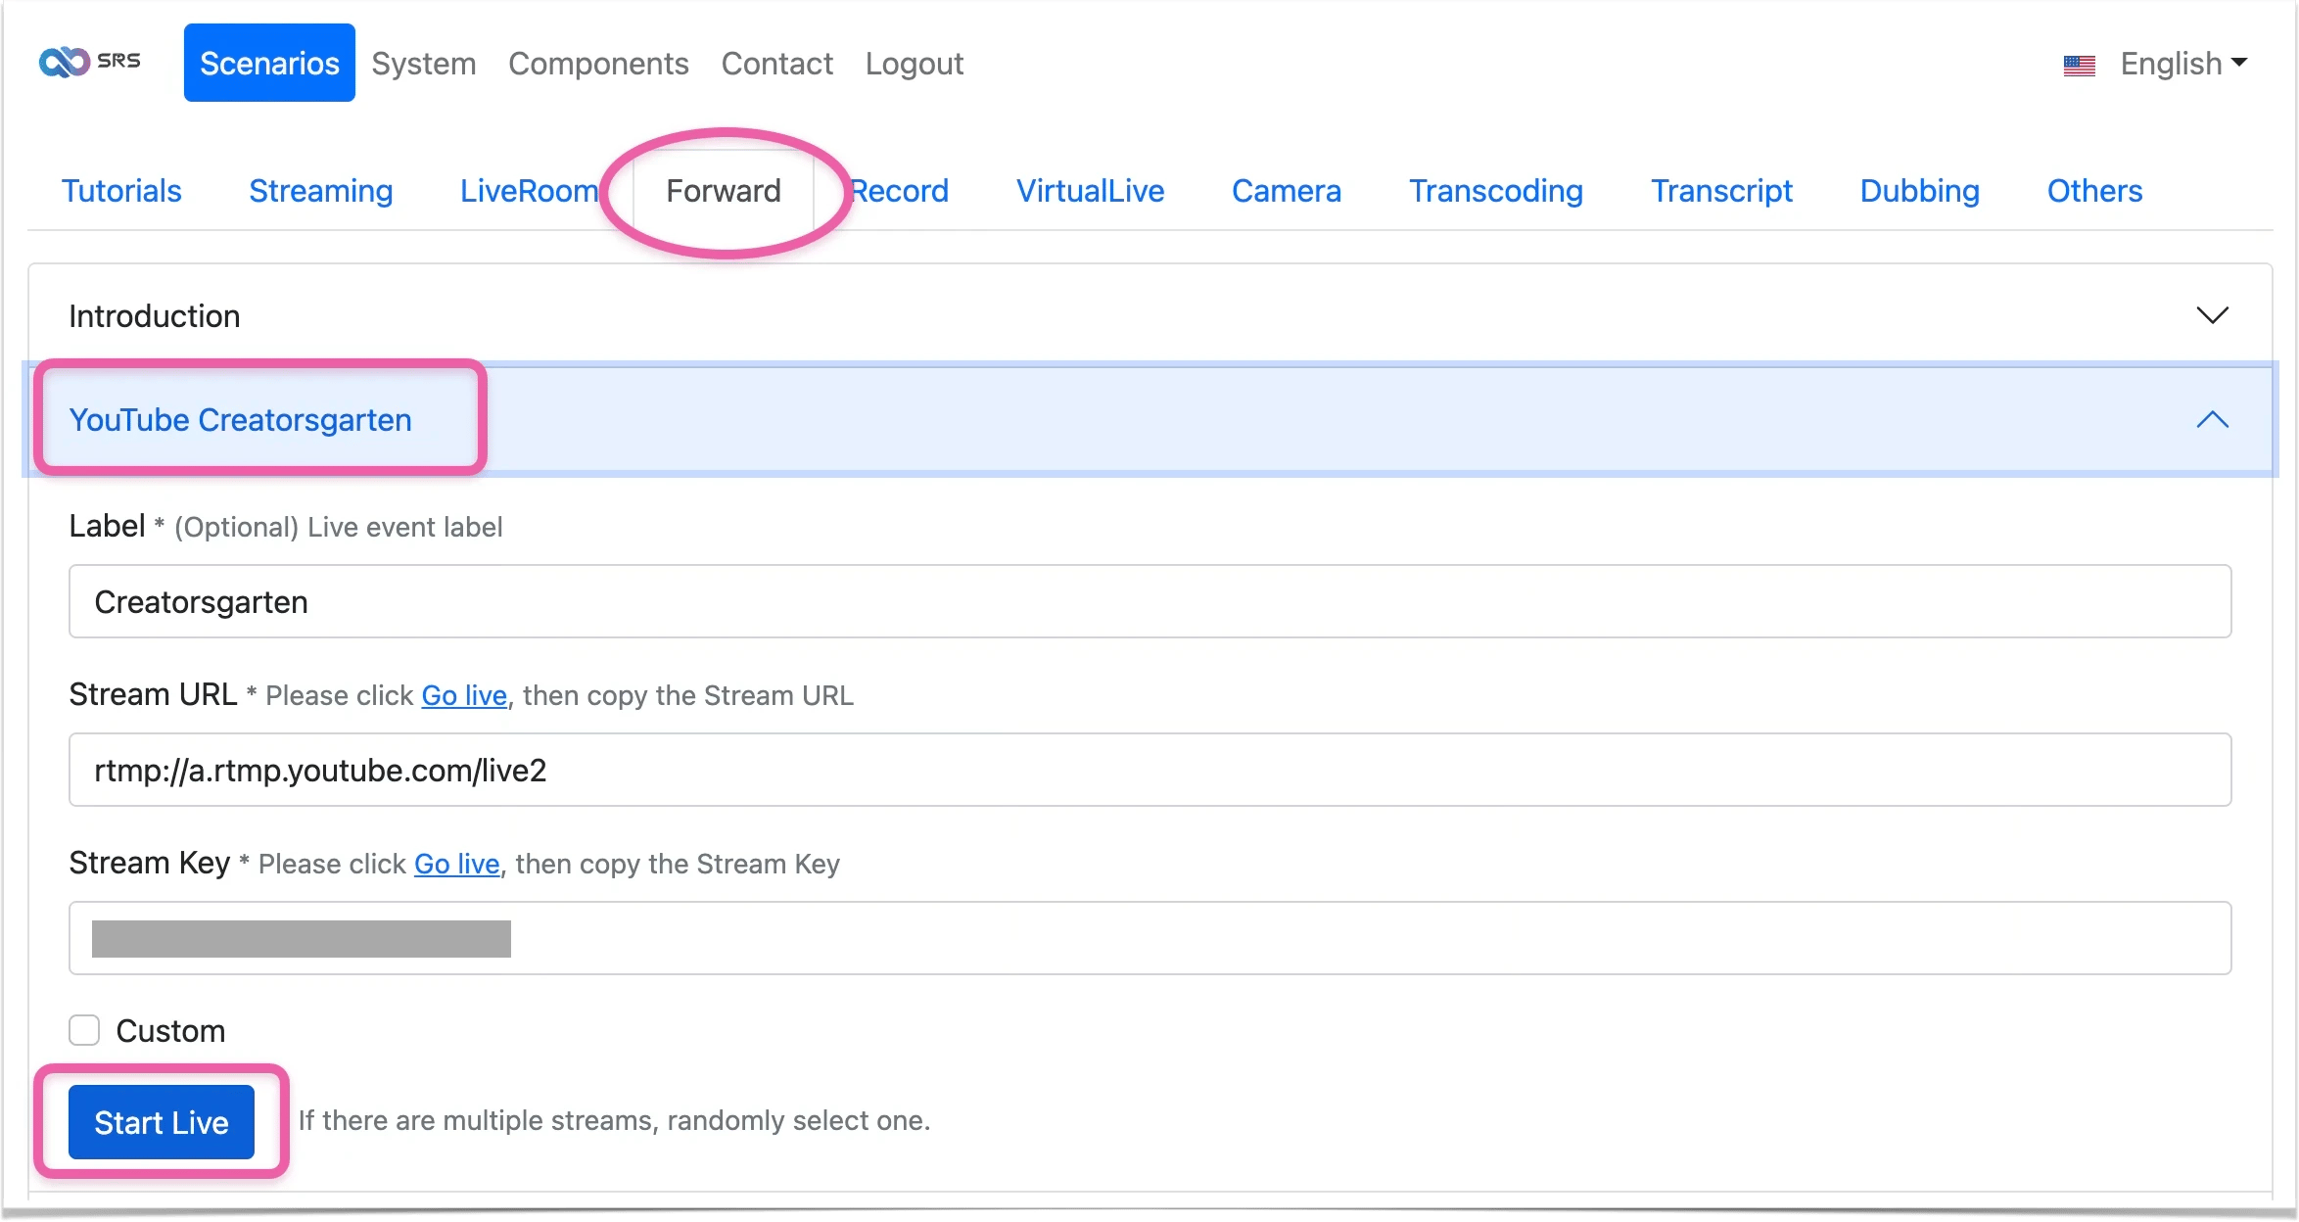Open the Transcoding tab

[x=1495, y=191]
